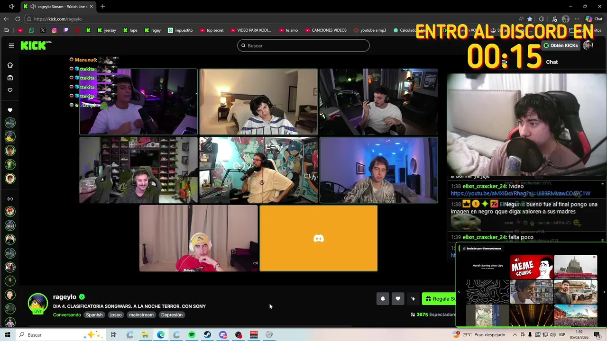Screen dimensions: 607x341
Task: Show hidden system tray icons
Action: click(x=515, y=335)
